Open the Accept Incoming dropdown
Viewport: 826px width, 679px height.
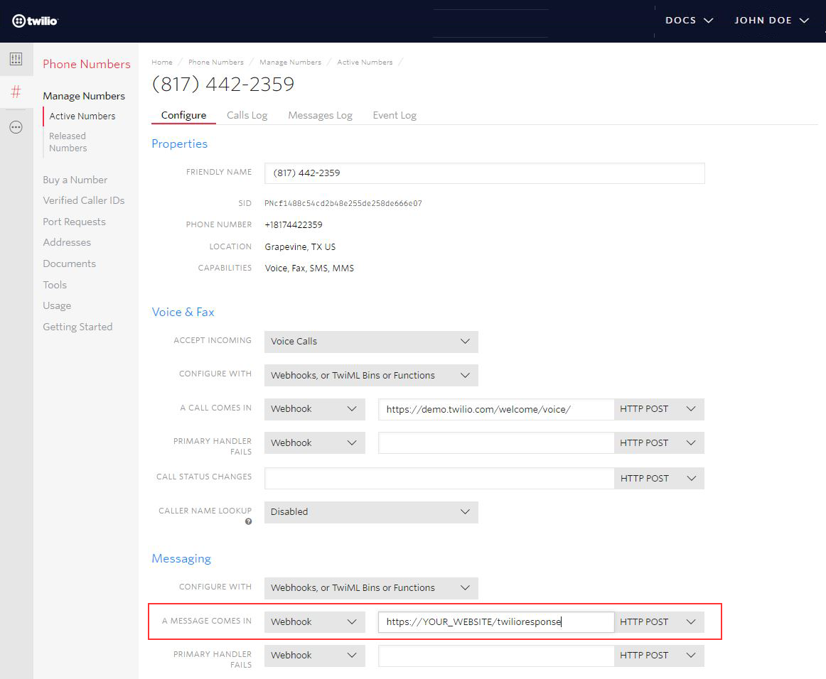(371, 342)
